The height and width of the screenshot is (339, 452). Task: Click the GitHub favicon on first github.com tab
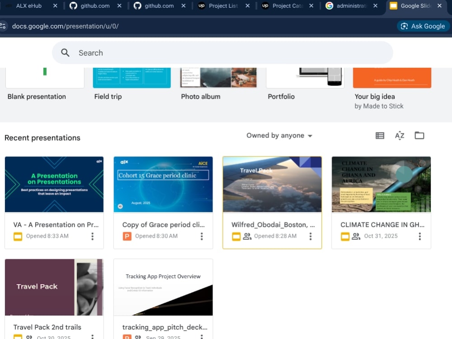pos(73,6)
